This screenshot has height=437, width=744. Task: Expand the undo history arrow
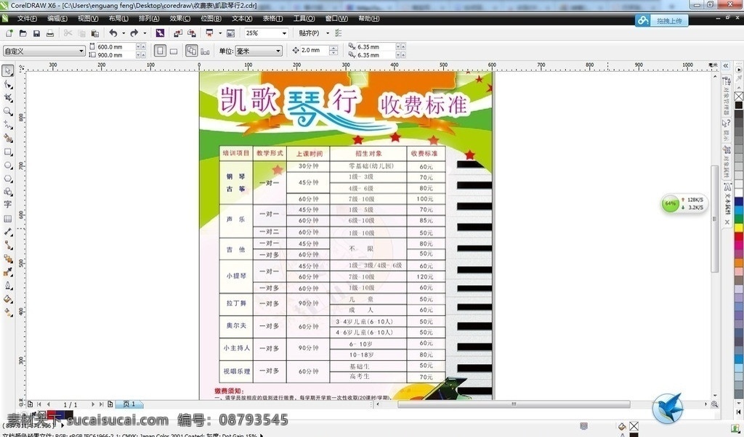click(x=124, y=33)
